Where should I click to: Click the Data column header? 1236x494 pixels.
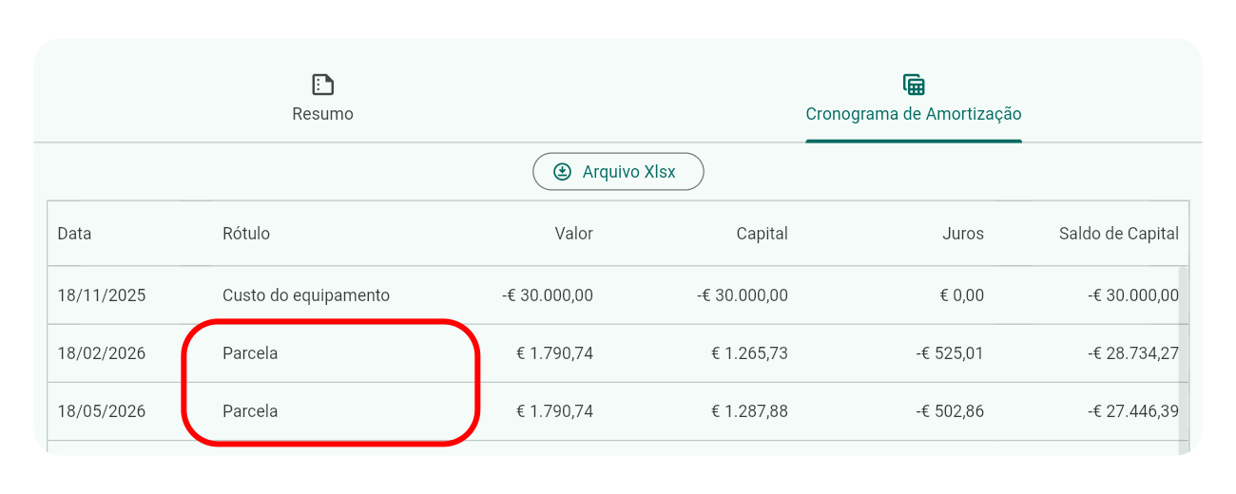[x=74, y=234]
